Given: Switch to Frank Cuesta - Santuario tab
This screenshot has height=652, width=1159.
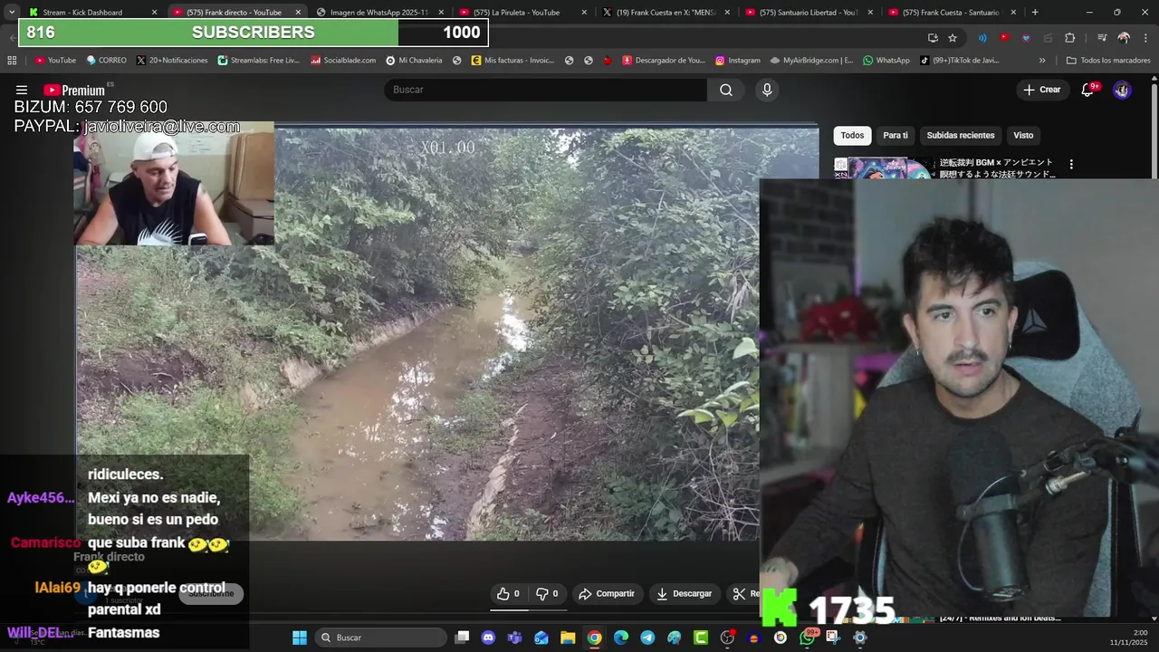Looking at the screenshot, I should click(950, 13).
